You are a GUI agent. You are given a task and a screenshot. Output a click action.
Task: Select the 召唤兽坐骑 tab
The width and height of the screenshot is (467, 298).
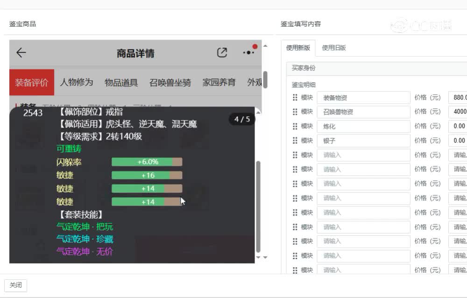pos(170,82)
